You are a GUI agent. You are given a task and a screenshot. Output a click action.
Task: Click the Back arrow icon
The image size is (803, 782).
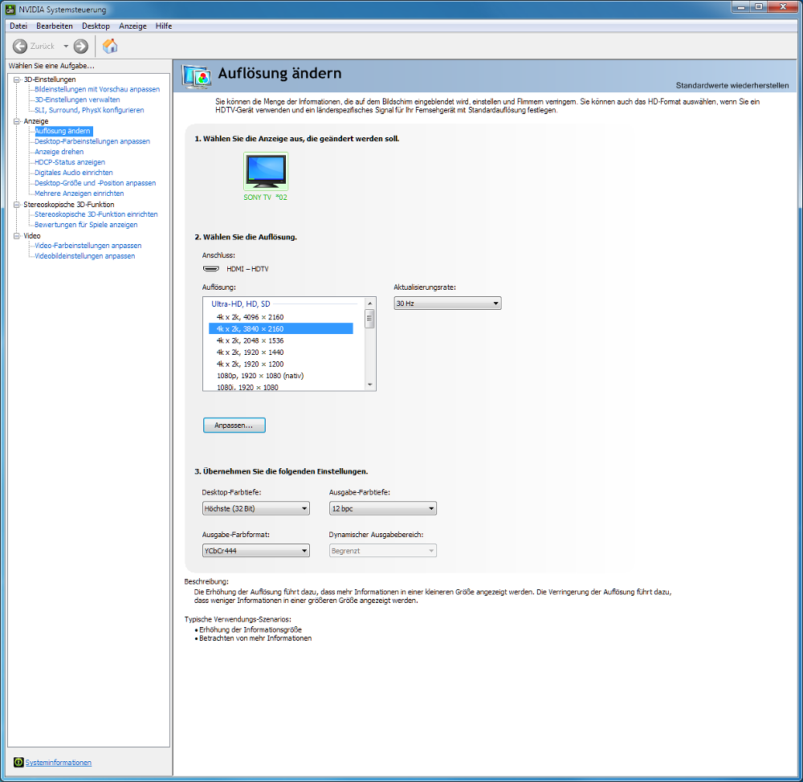coord(20,47)
